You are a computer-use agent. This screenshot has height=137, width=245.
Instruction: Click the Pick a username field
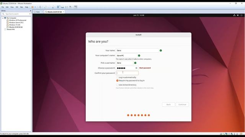(124, 63)
